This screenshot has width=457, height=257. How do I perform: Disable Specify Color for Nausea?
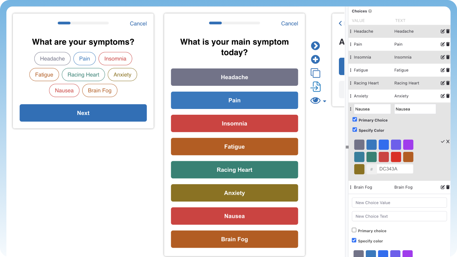(355, 130)
